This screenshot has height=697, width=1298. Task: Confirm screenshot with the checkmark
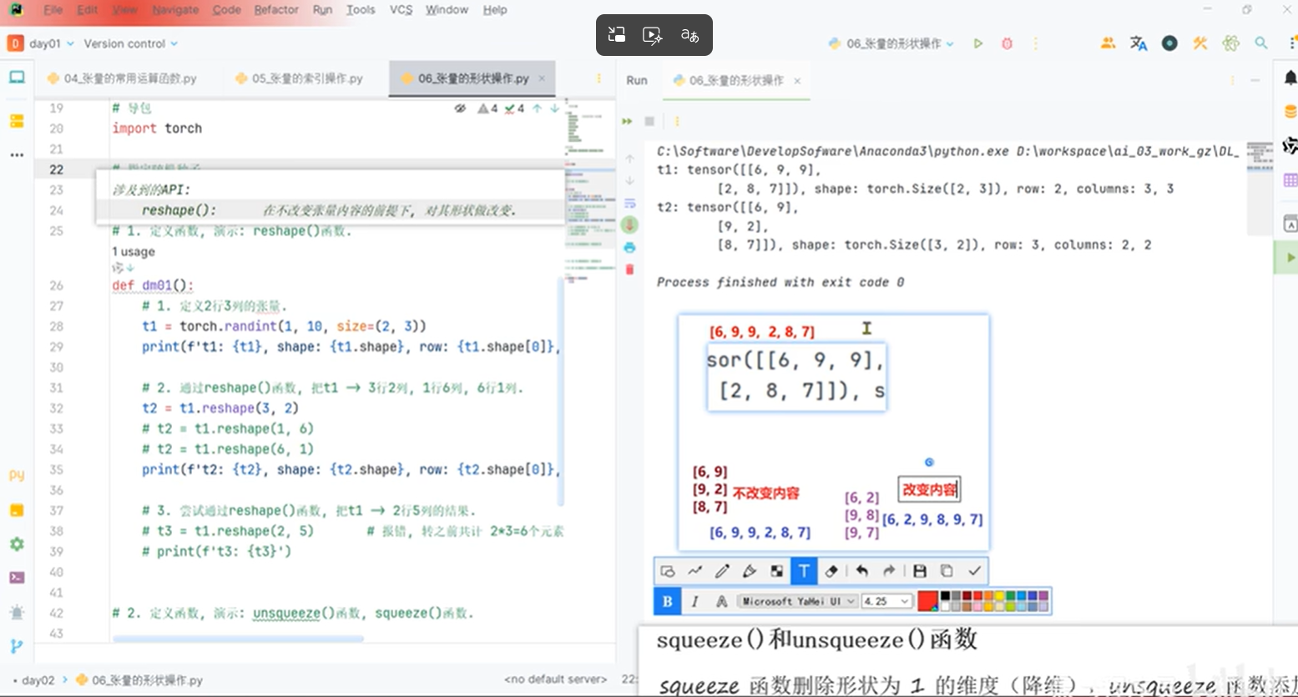[x=974, y=571]
